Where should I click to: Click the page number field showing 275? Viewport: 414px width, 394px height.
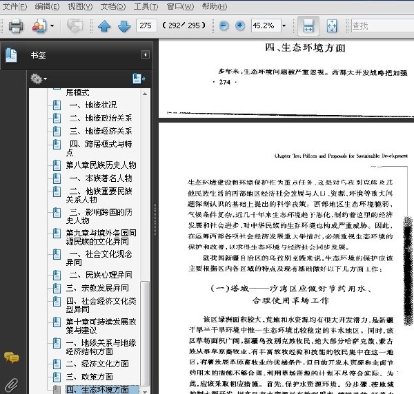click(146, 25)
